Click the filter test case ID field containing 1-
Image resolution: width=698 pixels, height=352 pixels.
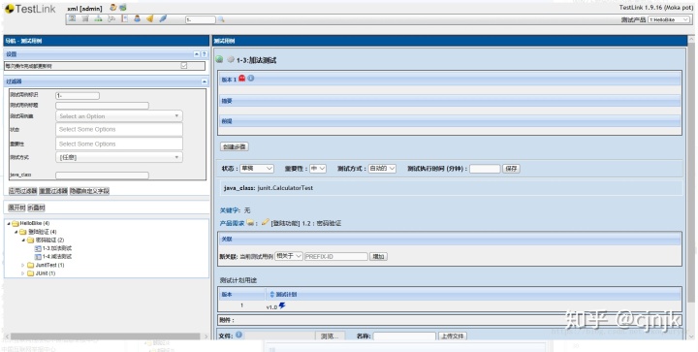pos(78,96)
